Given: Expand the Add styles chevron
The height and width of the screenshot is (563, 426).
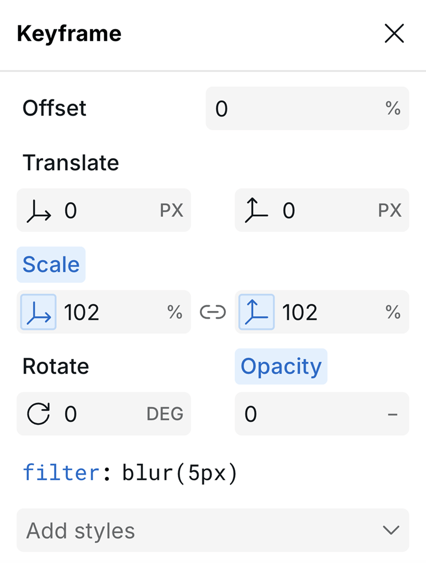Looking at the screenshot, I should [390, 530].
